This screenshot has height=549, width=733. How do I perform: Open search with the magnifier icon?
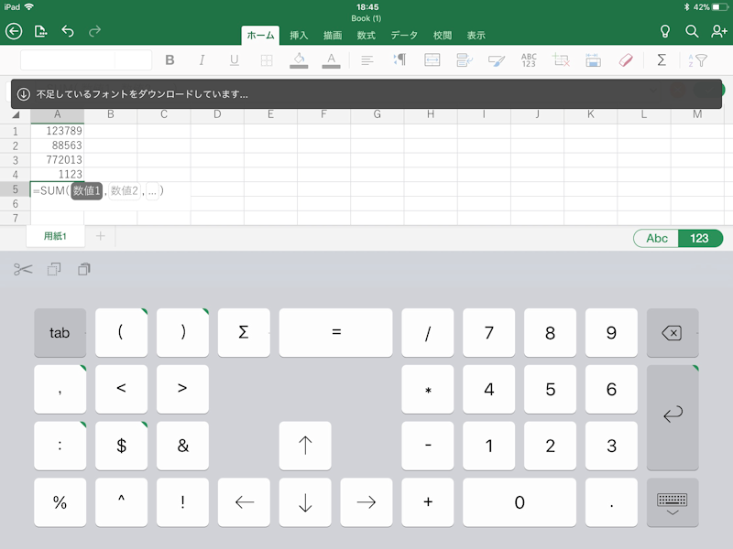click(692, 31)
